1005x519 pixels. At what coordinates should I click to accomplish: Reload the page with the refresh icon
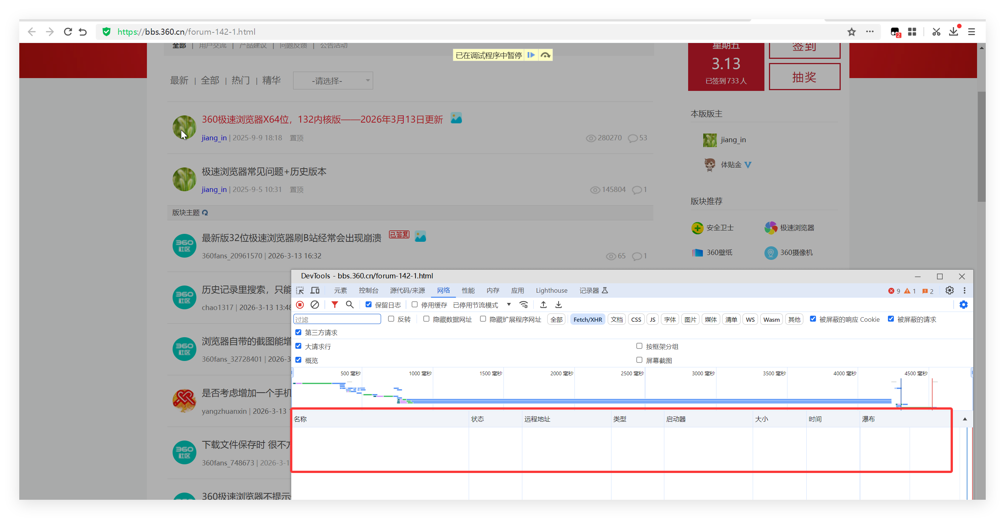click(x=68, y=32)
